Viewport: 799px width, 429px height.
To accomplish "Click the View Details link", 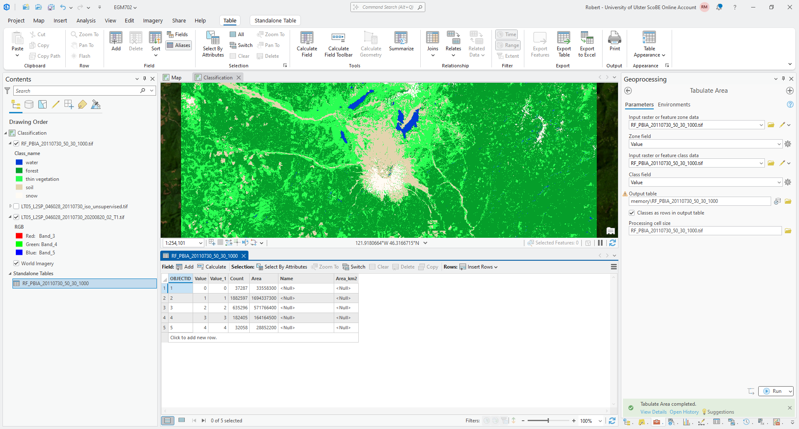I will [x=653, y=412].
